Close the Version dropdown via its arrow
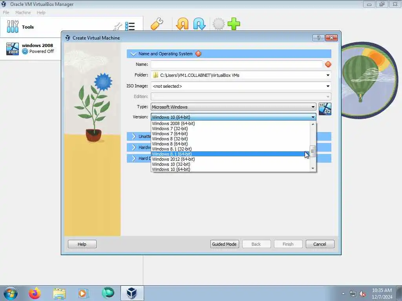This screenshot has width=402, height=301. tap(313, 117)
